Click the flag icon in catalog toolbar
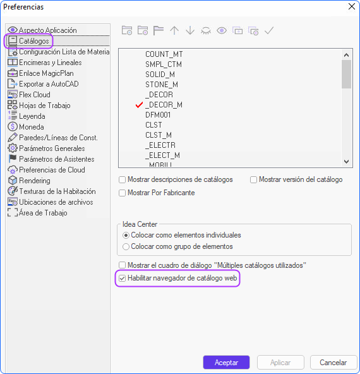Viewport: 360px width, 374px height. 159,30
